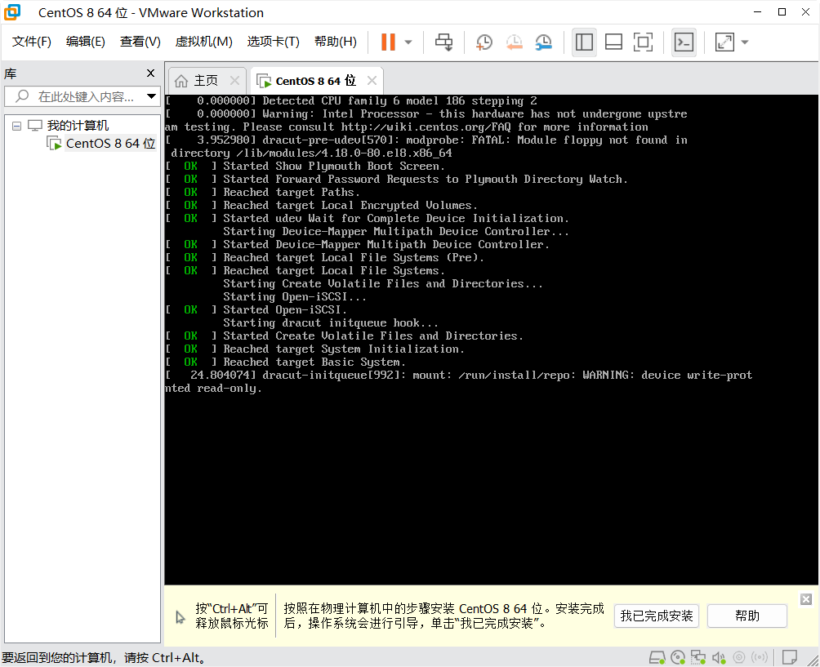Close the CentOS 8 64 位 tab

click(372, 81)
